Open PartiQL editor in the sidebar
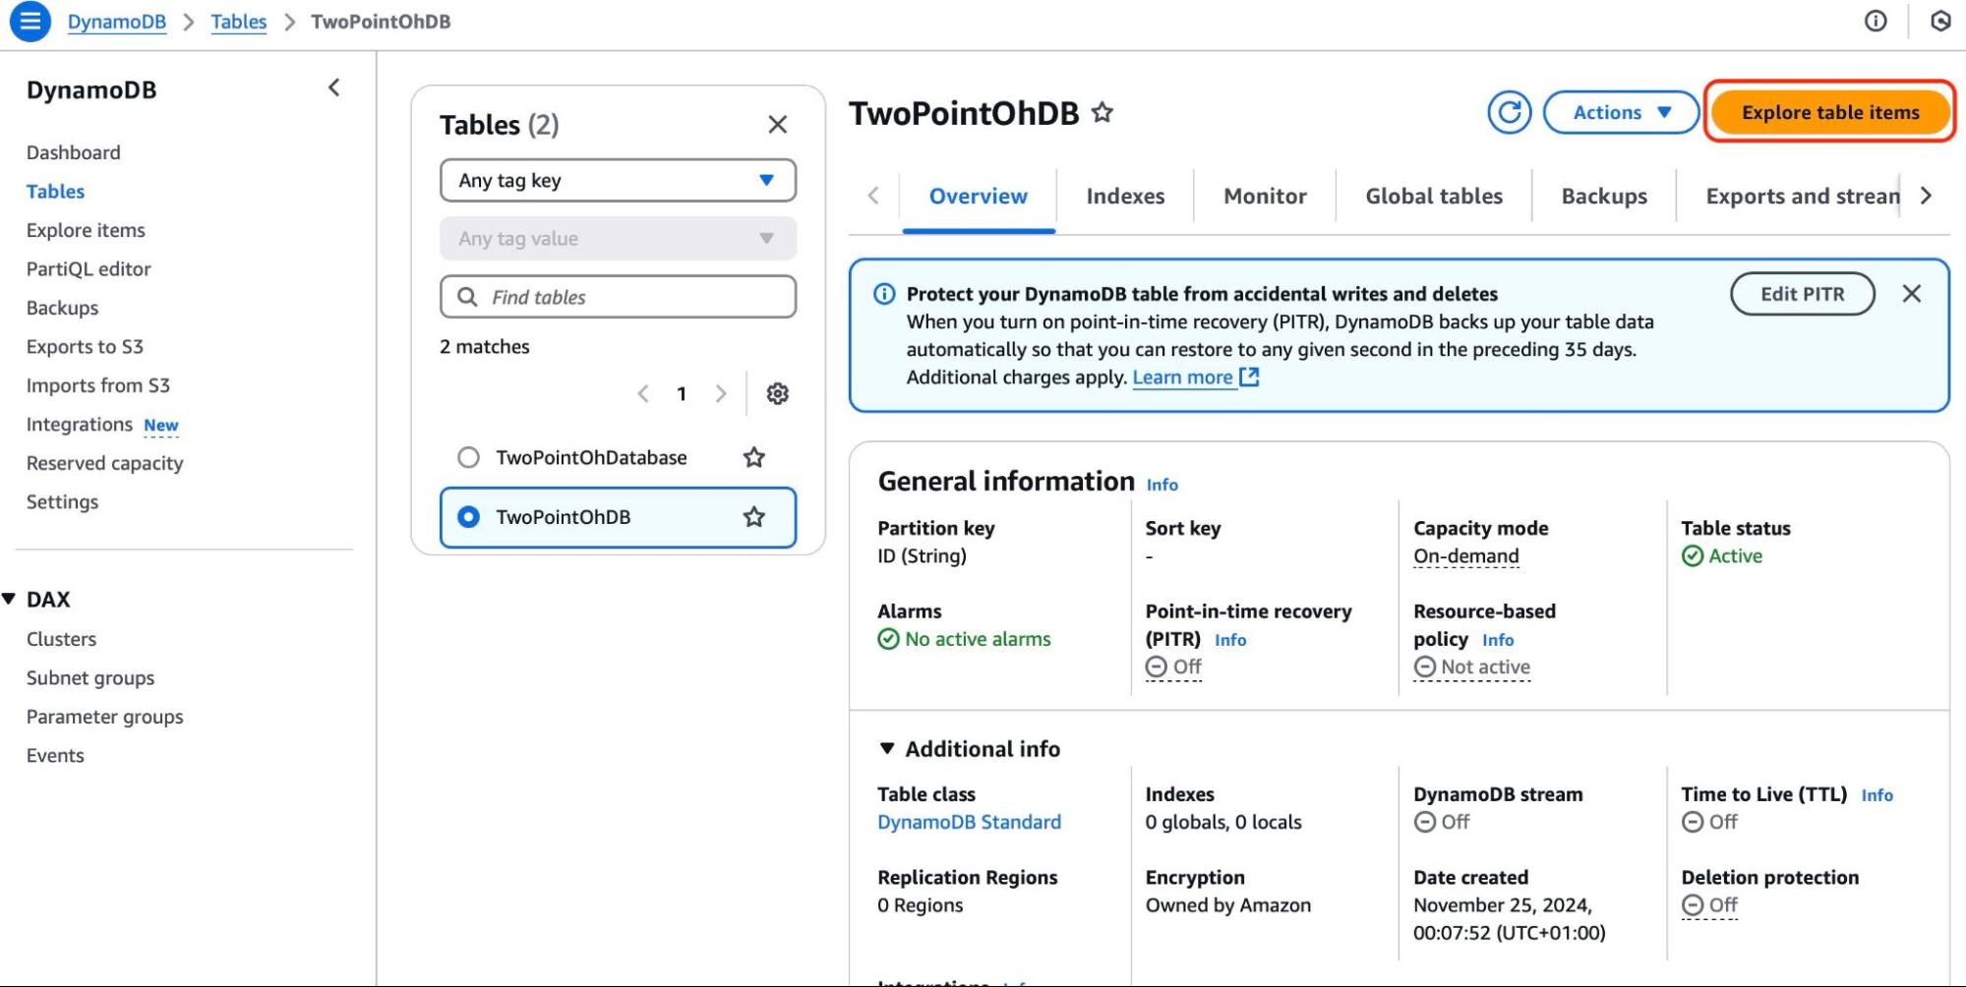 (x=89, y=269)
